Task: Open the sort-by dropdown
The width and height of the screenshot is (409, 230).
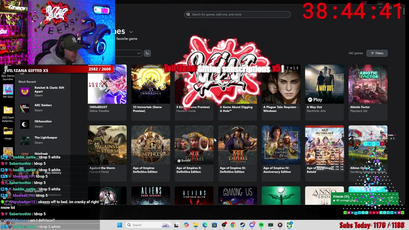Action: (x=128, y=53)
